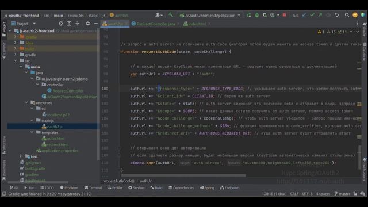This screenshot has width=368, height=207.
Task: Click the select opened file target icon
Action: point(61,24)
